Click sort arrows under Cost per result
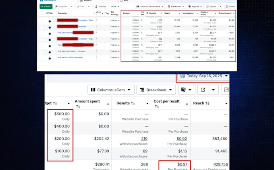Screen dimensions: 274x170 (x=157, y=107)
